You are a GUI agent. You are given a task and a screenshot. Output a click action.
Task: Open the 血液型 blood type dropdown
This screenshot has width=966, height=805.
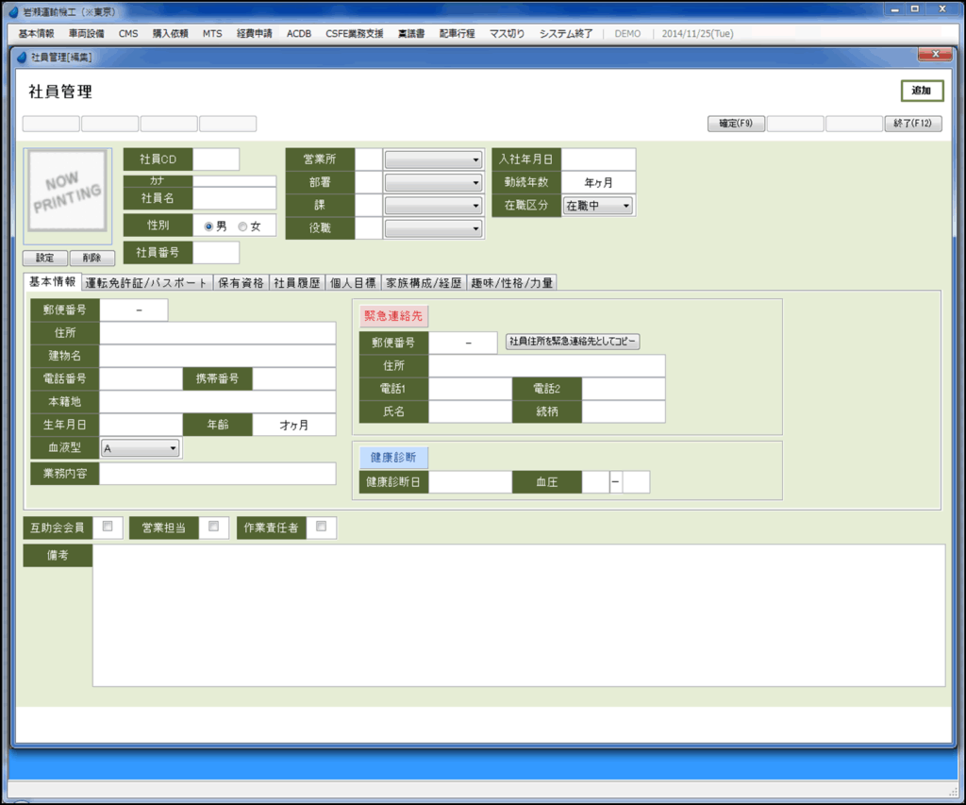click(141, 449)
